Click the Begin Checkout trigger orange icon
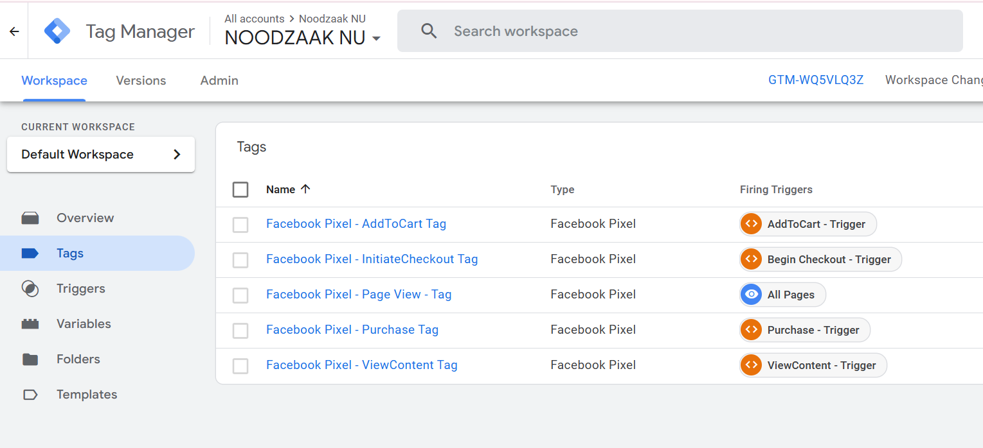983x448 pixels. [751, 259]
